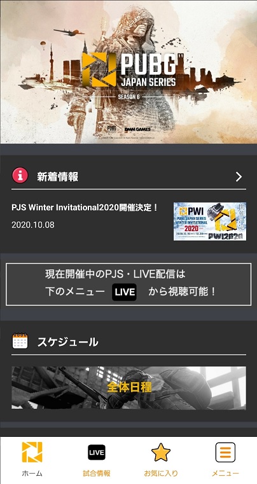Tap the PJS home logo icon
257x484 pixels.
coord(32,452)
